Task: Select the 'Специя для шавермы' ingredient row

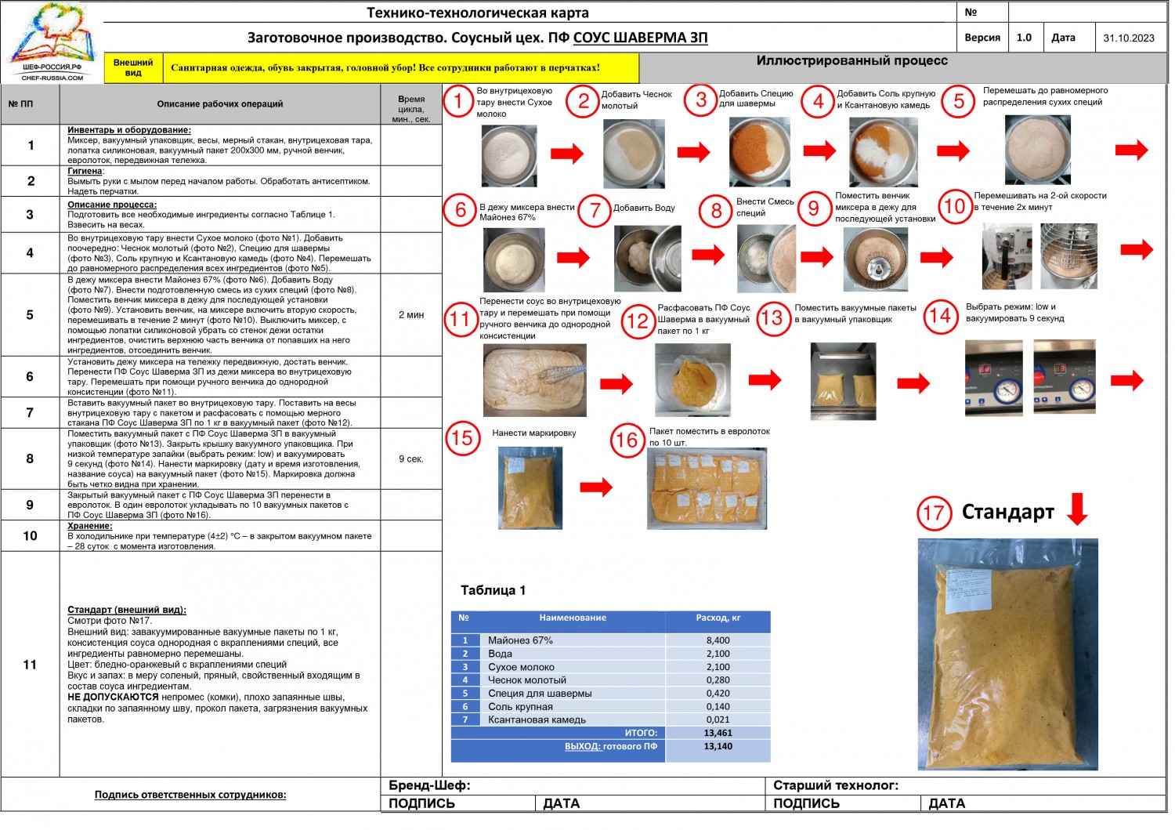Action: [611, 694]
